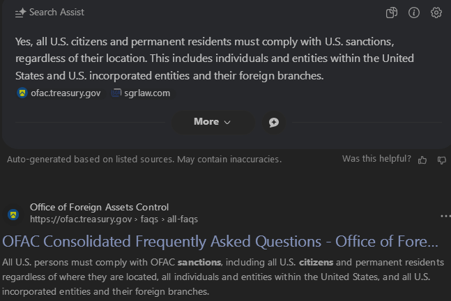The height and width of the screenshot is (301, 451).
Task: Open the Search Assist info icon
Action: 414,13
